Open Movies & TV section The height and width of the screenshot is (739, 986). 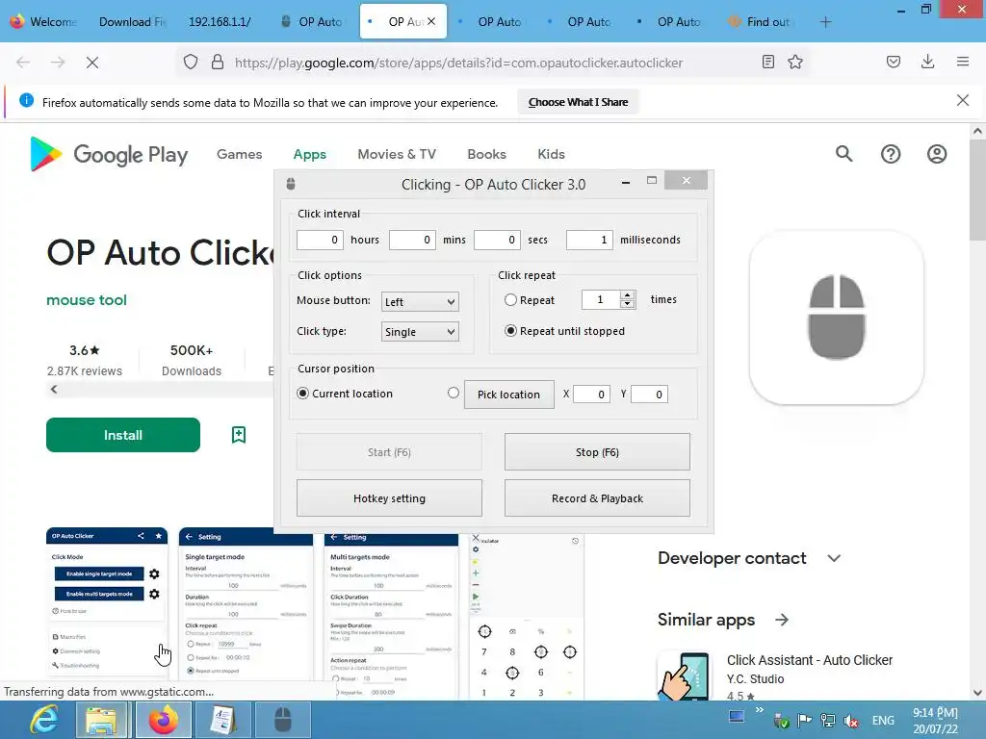tap(396, 154)
